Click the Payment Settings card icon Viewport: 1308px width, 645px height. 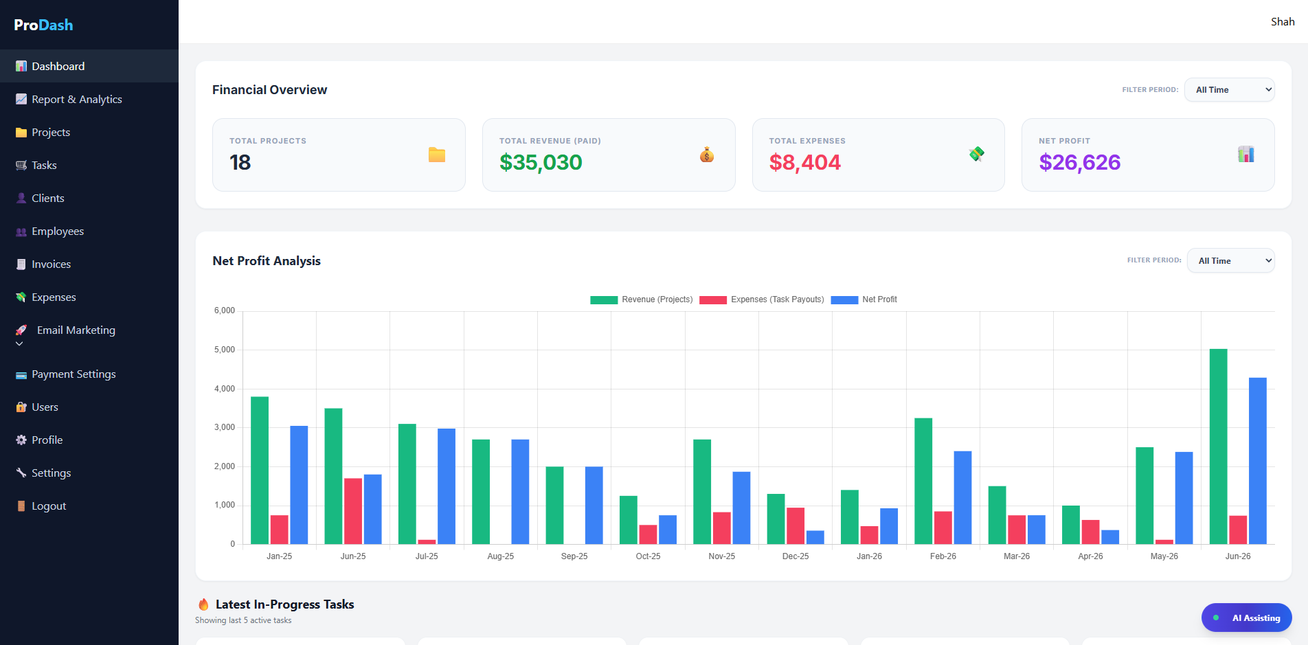(21, 374)
